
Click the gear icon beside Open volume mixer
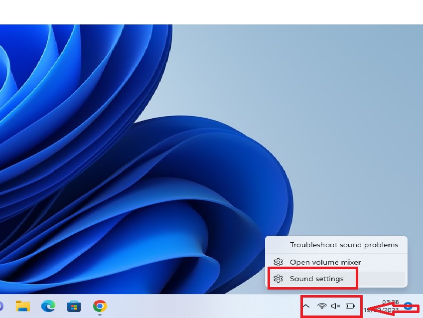click(x=279, y=262)
